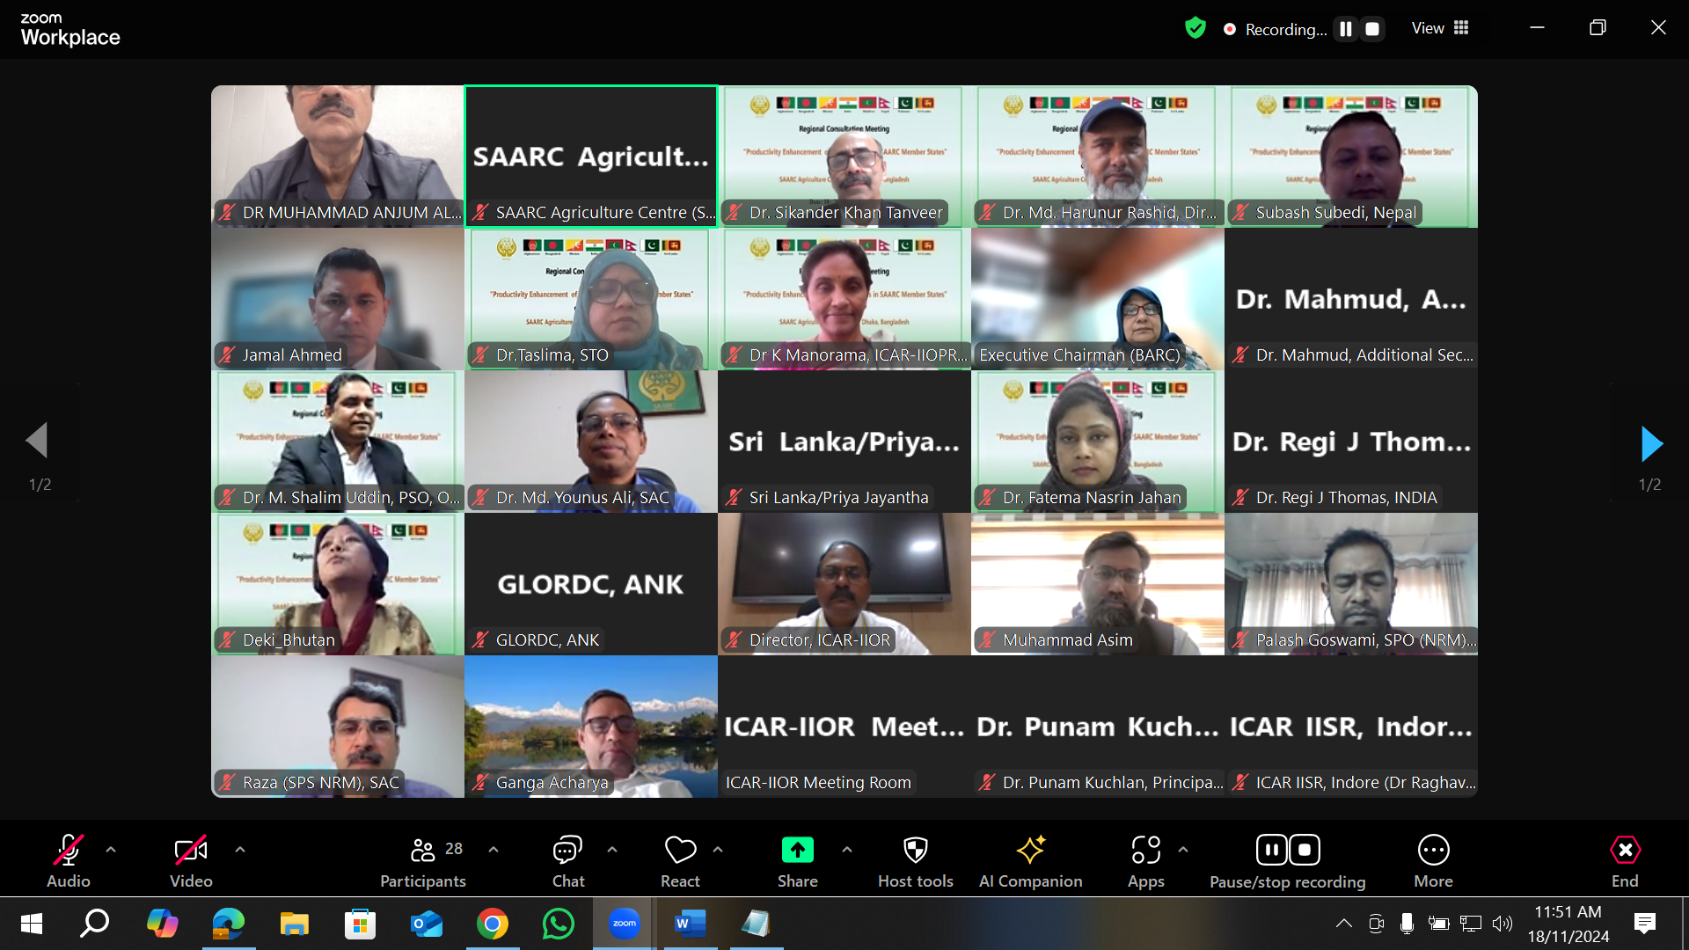
Task: Unmute the Audio microphone
Action: click(x=69, y=851)
